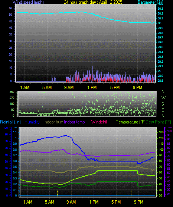173x207 pixels.
Task: Click the 29.1 value on barometer axis
Action: coord(160,66)
